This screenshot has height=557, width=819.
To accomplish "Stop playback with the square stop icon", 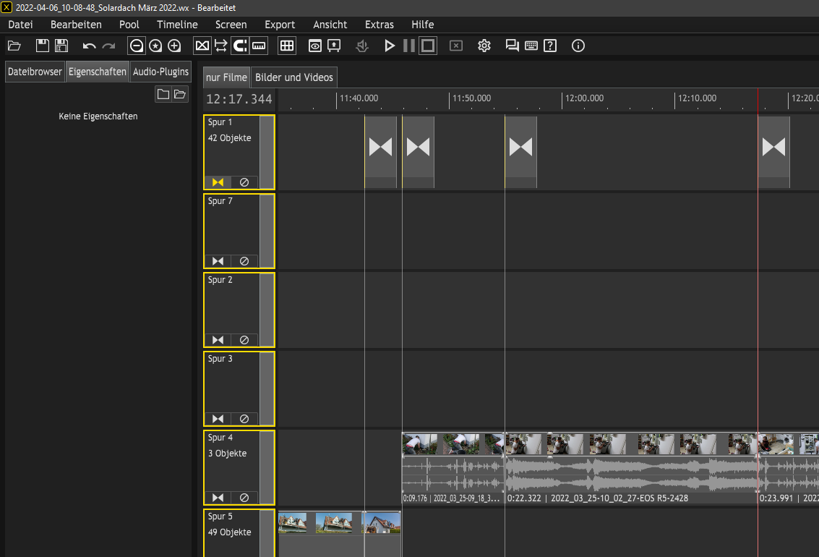I will click(x=428, y=46).
